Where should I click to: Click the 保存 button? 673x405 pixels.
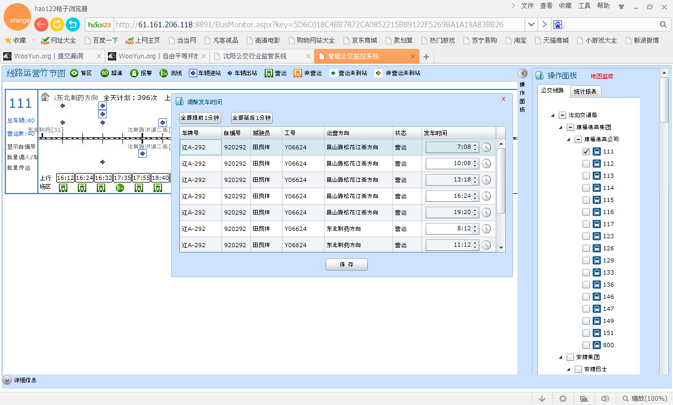[347, 264]
